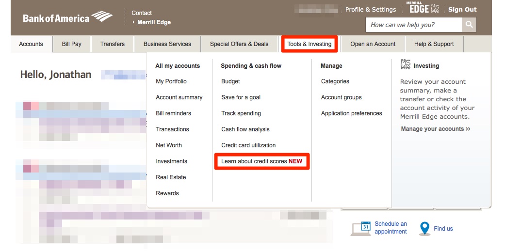Open Bill reminders
Image resolution: width=505 pixels, height=251 pixels.
pos(174,113)
